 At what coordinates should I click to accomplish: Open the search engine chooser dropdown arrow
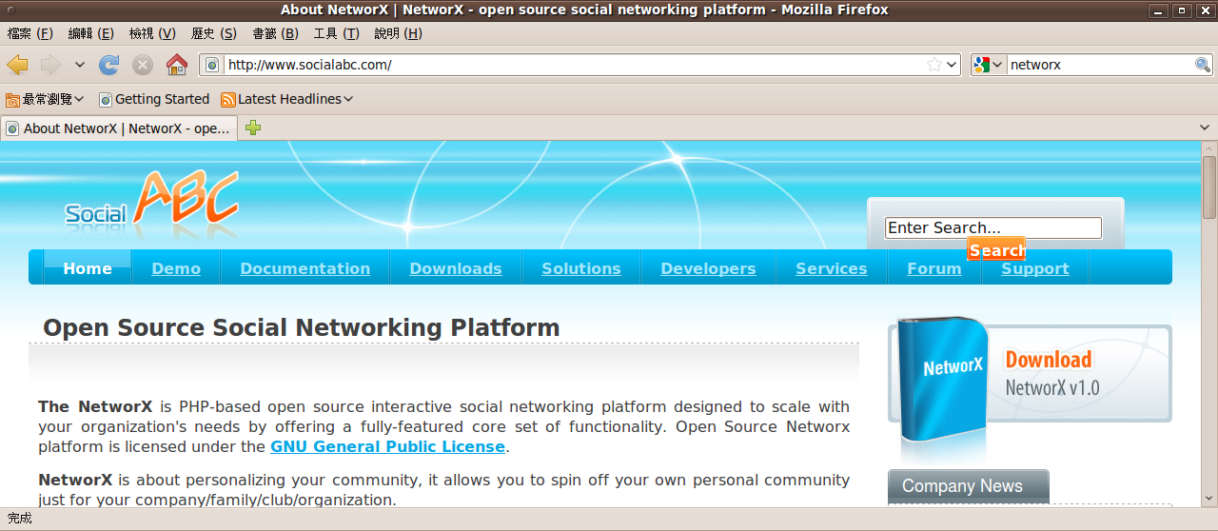point(997,65)
